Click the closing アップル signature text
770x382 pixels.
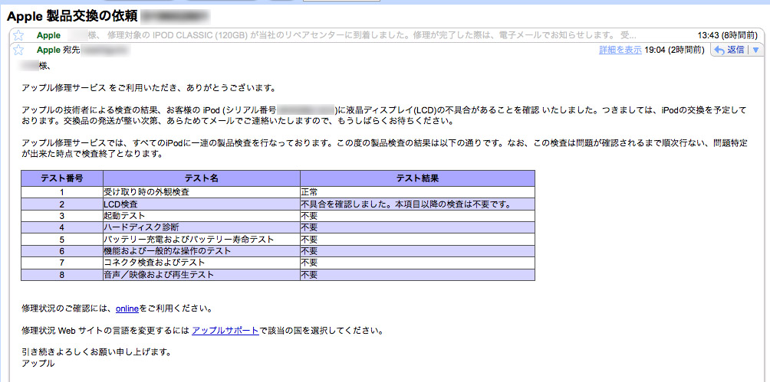tap(38, 364)
